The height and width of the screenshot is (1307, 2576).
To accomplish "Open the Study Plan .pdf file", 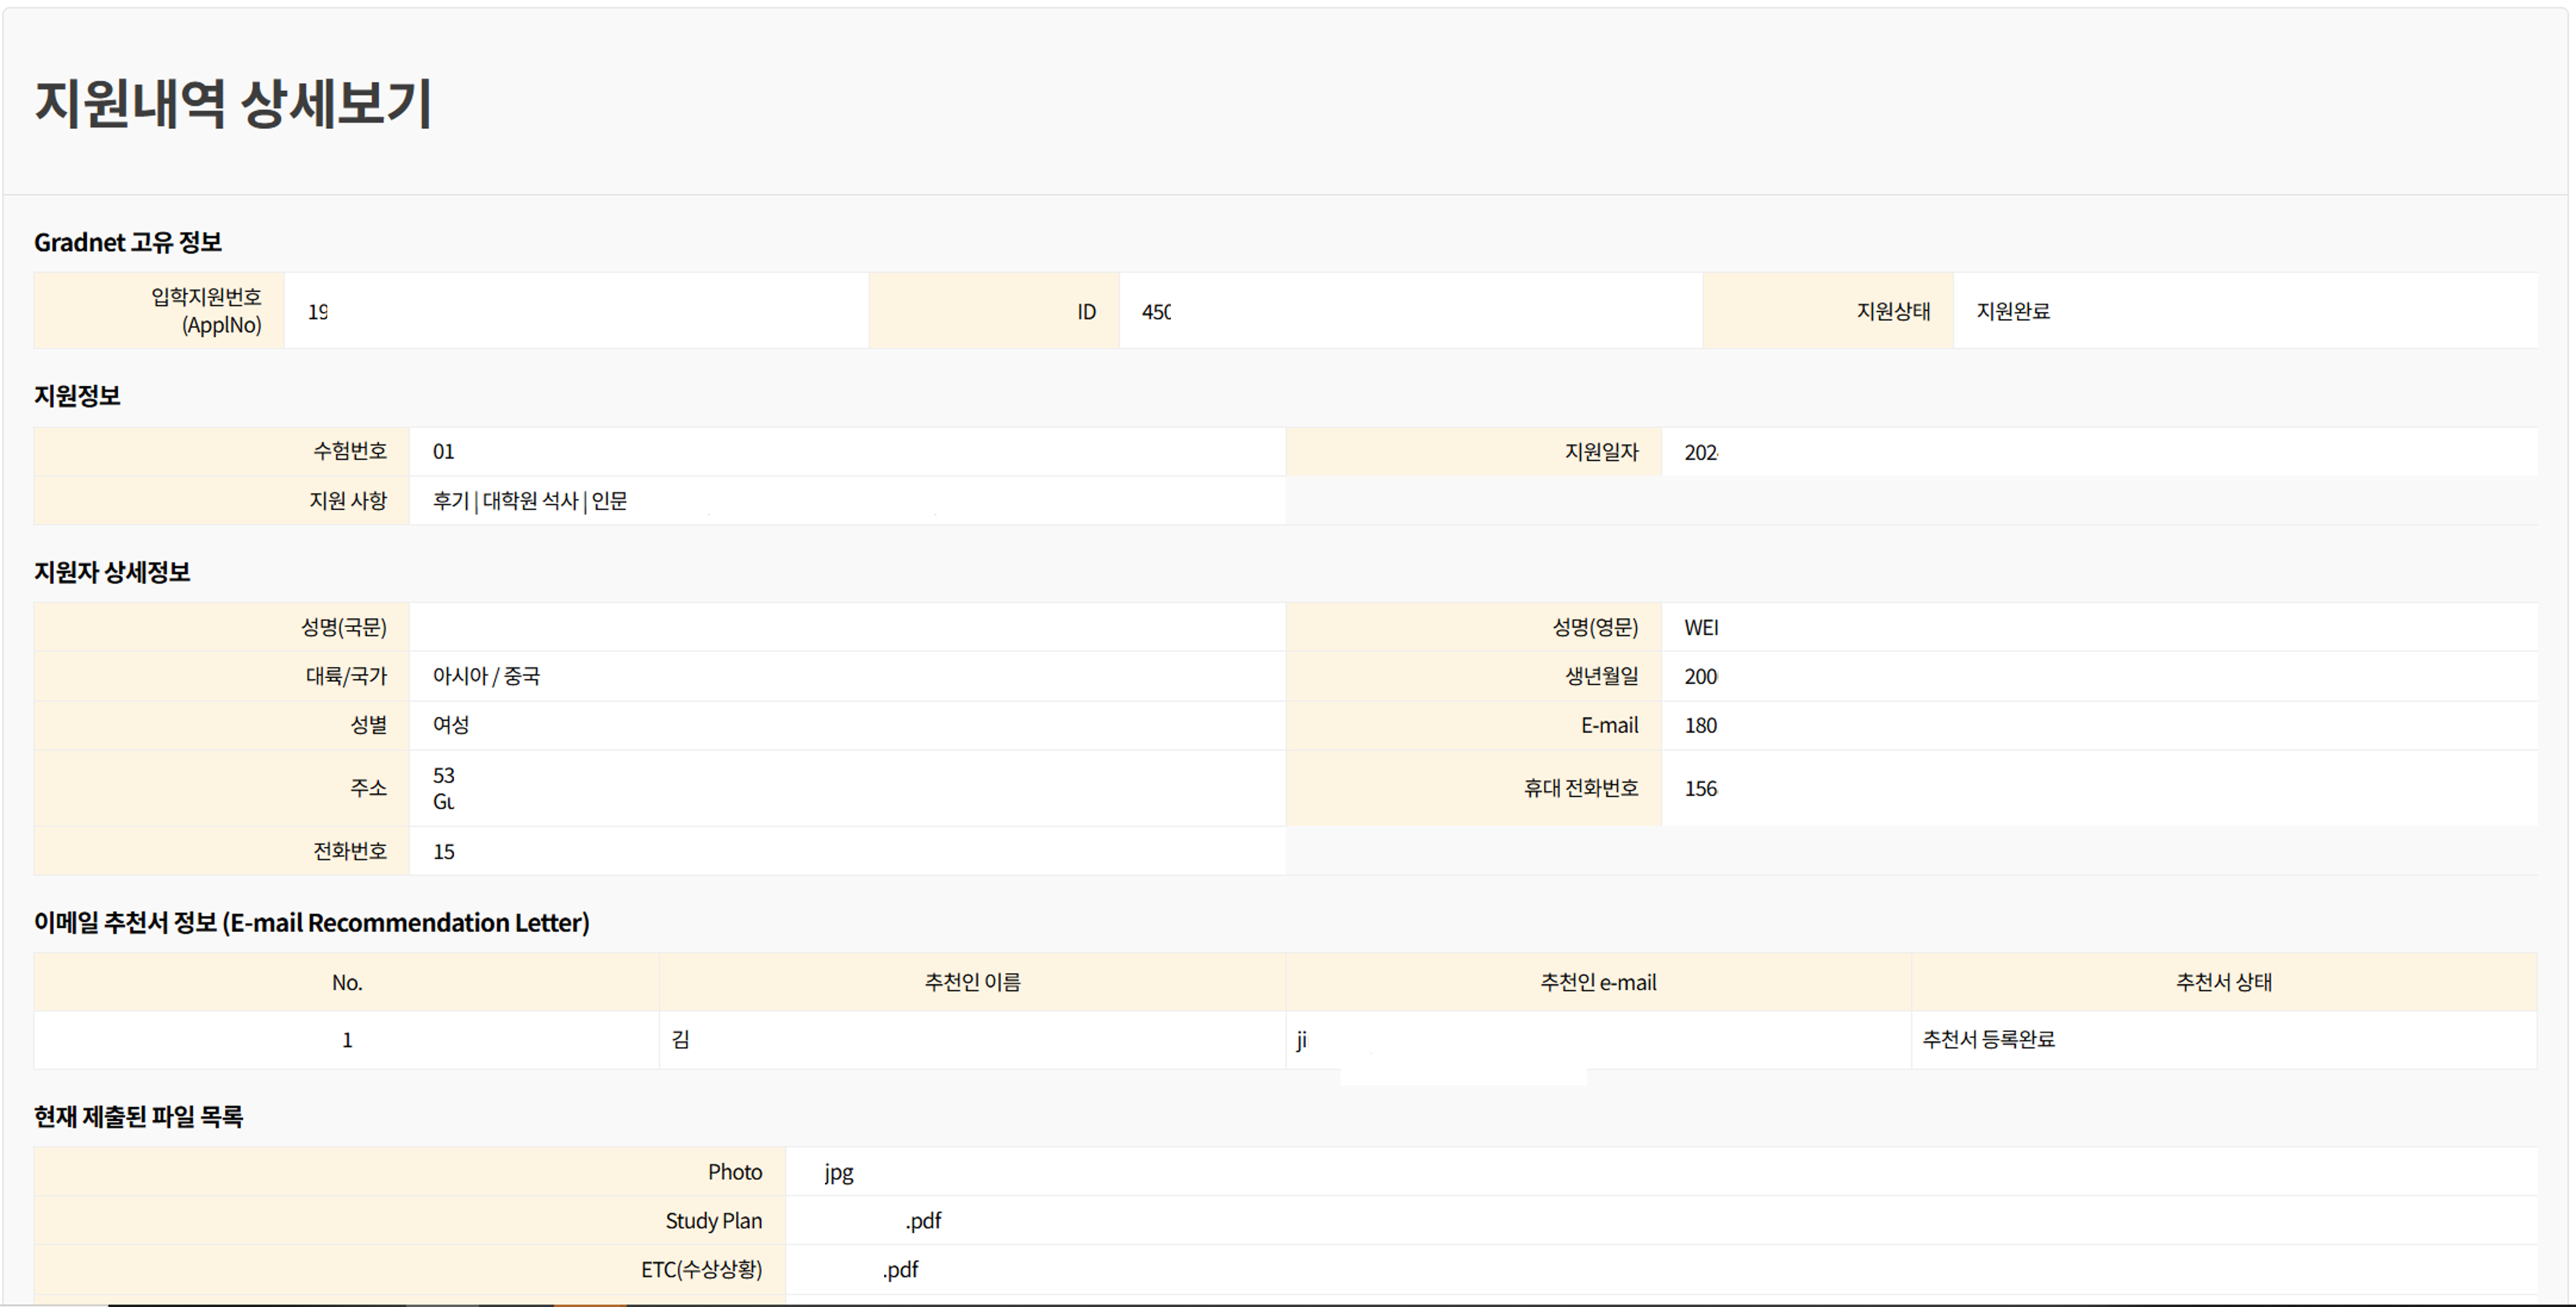I will point(923,1222).
